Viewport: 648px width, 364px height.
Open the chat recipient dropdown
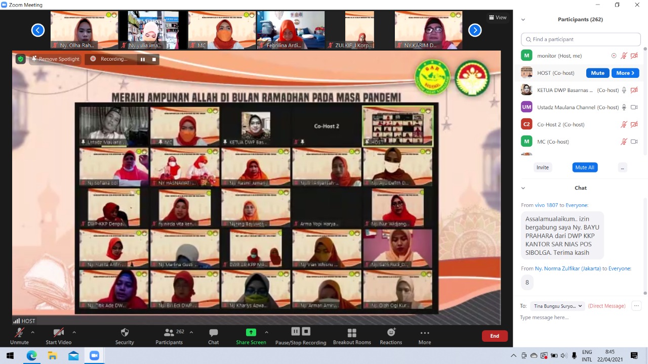(557, 306)
